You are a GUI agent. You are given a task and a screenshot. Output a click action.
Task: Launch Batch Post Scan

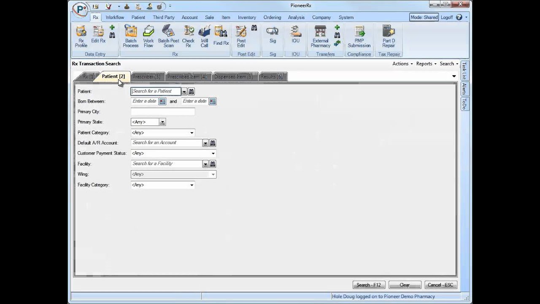(168, 36)
